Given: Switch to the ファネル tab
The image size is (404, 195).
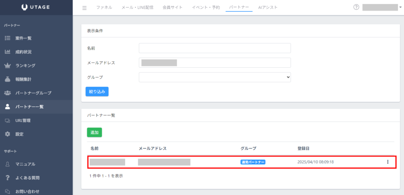Looking at the screenshot, I should [x=104, y=7].
